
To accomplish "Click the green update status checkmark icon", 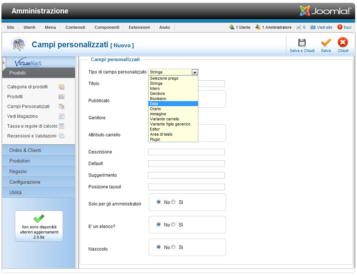I will pyautogui.click(x=39, y=218).
